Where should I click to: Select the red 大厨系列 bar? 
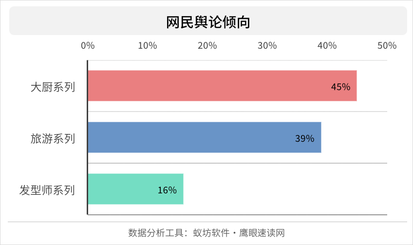(222, 86)
